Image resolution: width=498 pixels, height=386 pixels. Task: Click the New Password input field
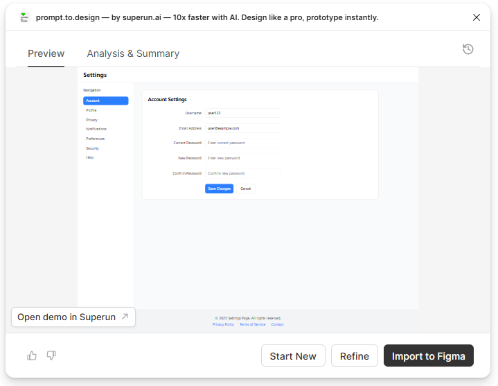click(242, 158)
